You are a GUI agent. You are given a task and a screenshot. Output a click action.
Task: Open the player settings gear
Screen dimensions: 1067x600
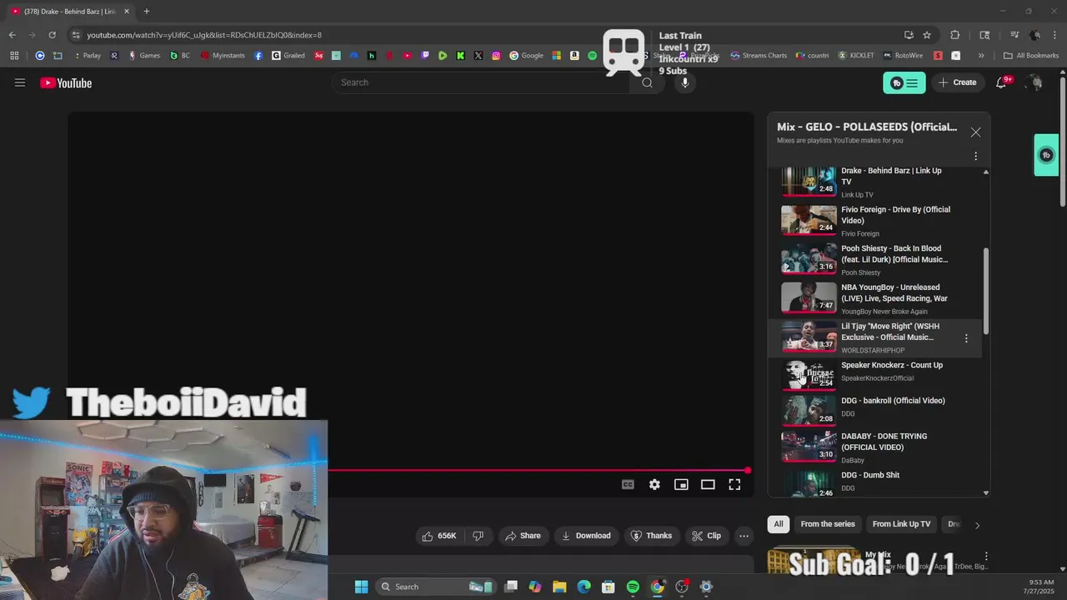click(x=654, y=484)
